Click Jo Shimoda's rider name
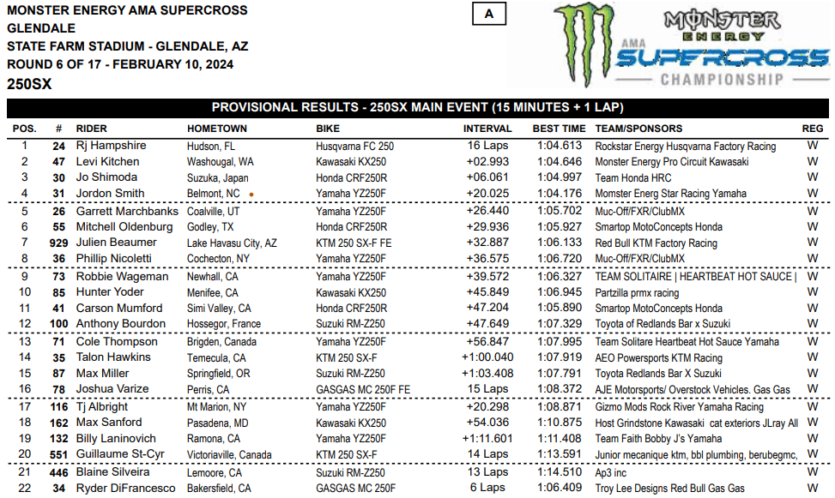This screenshot has height=498, width=835. coord(107,177)
